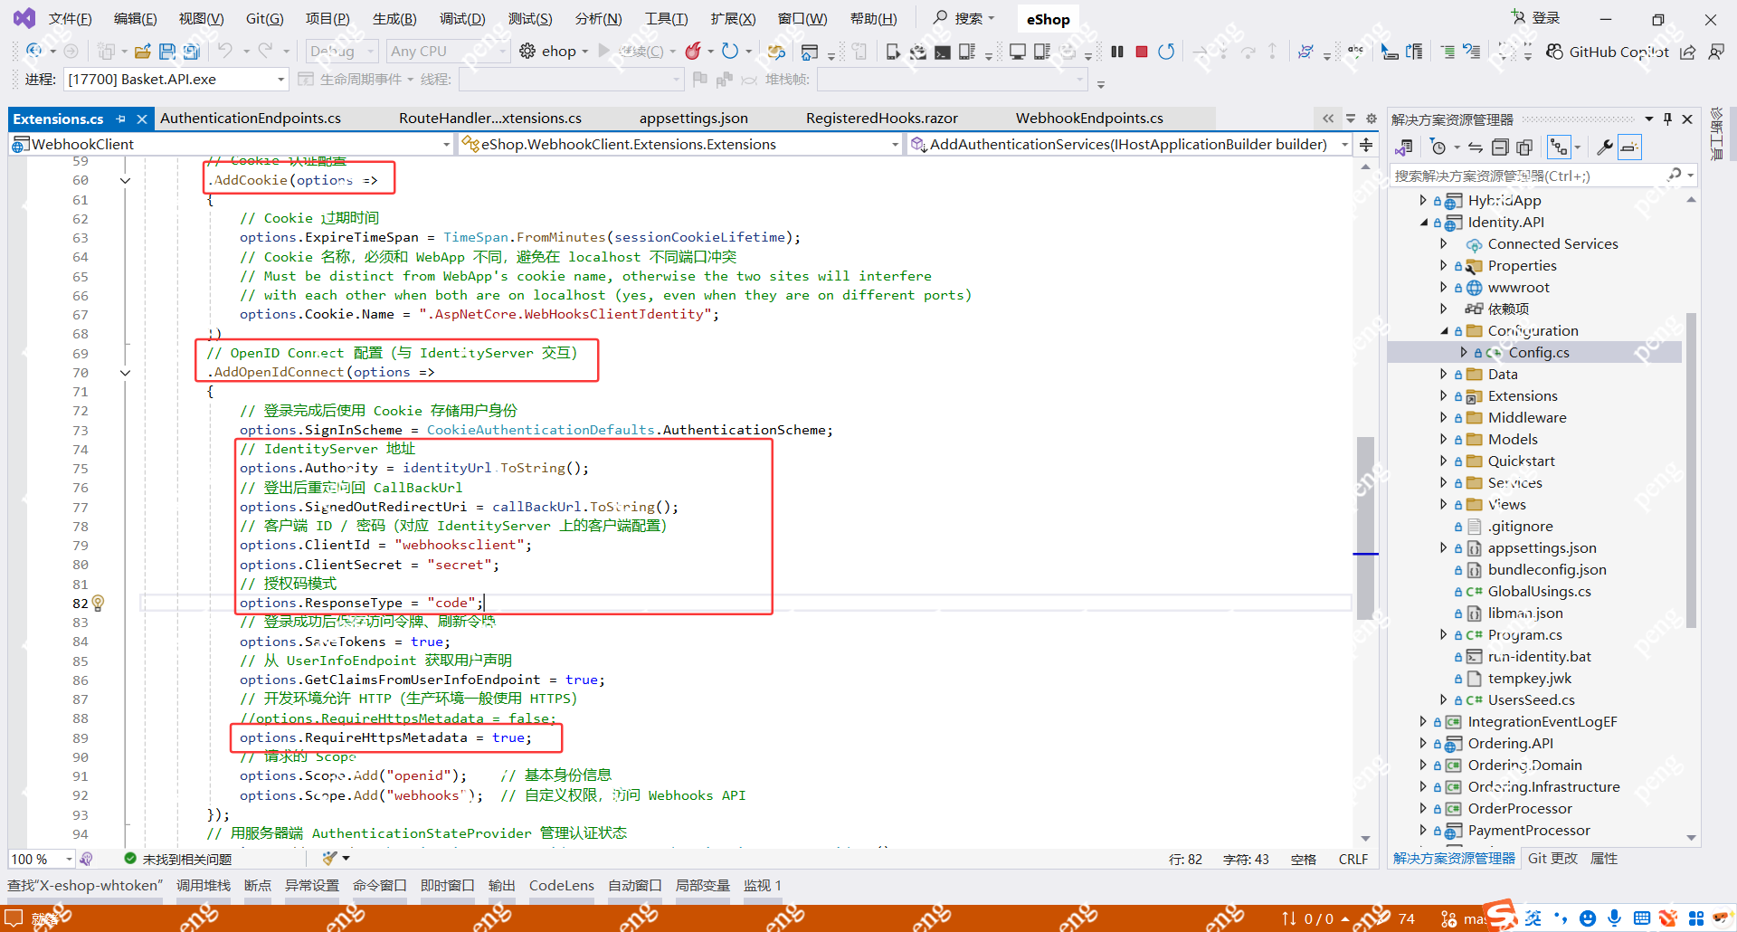Collapse the Identity.API project node
The image size is (1737, 932).
point(1423,222)
